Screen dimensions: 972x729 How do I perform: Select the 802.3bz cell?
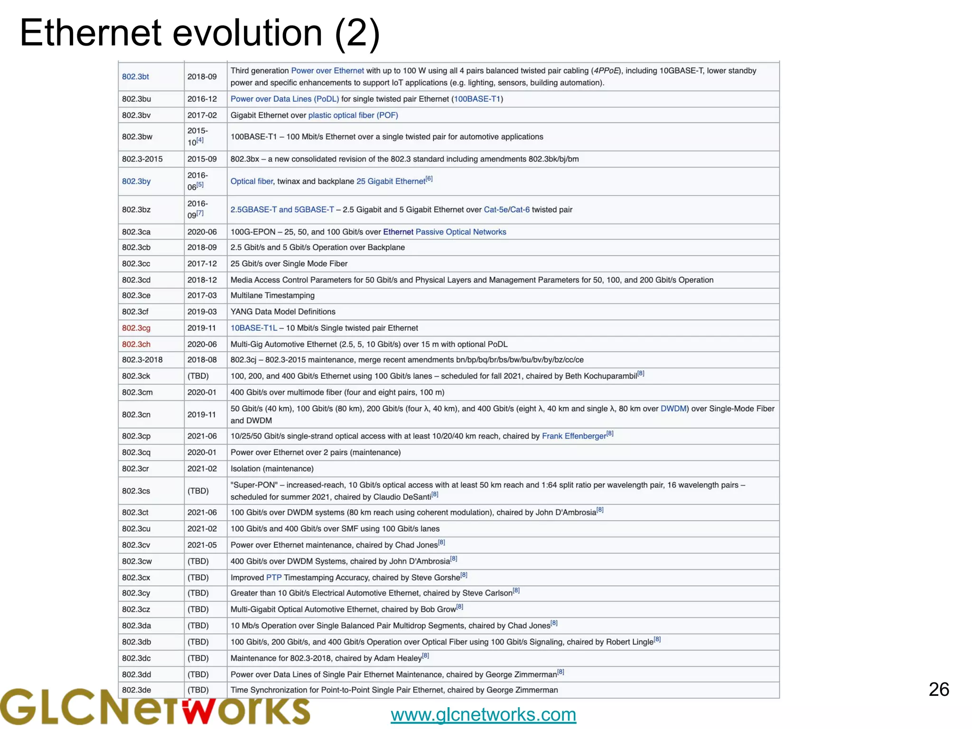(x=151, y=209)
